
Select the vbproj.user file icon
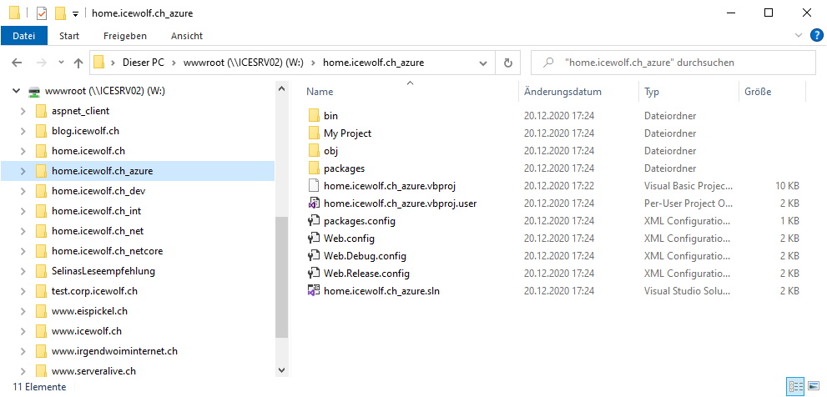(x=313, y=204)
